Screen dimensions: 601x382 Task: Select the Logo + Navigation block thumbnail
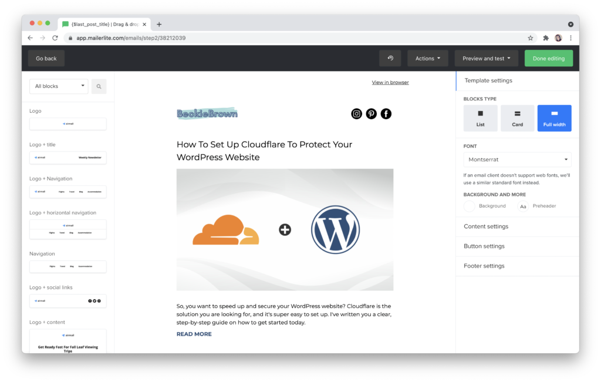pyautogui.click(x=68, y=191)
